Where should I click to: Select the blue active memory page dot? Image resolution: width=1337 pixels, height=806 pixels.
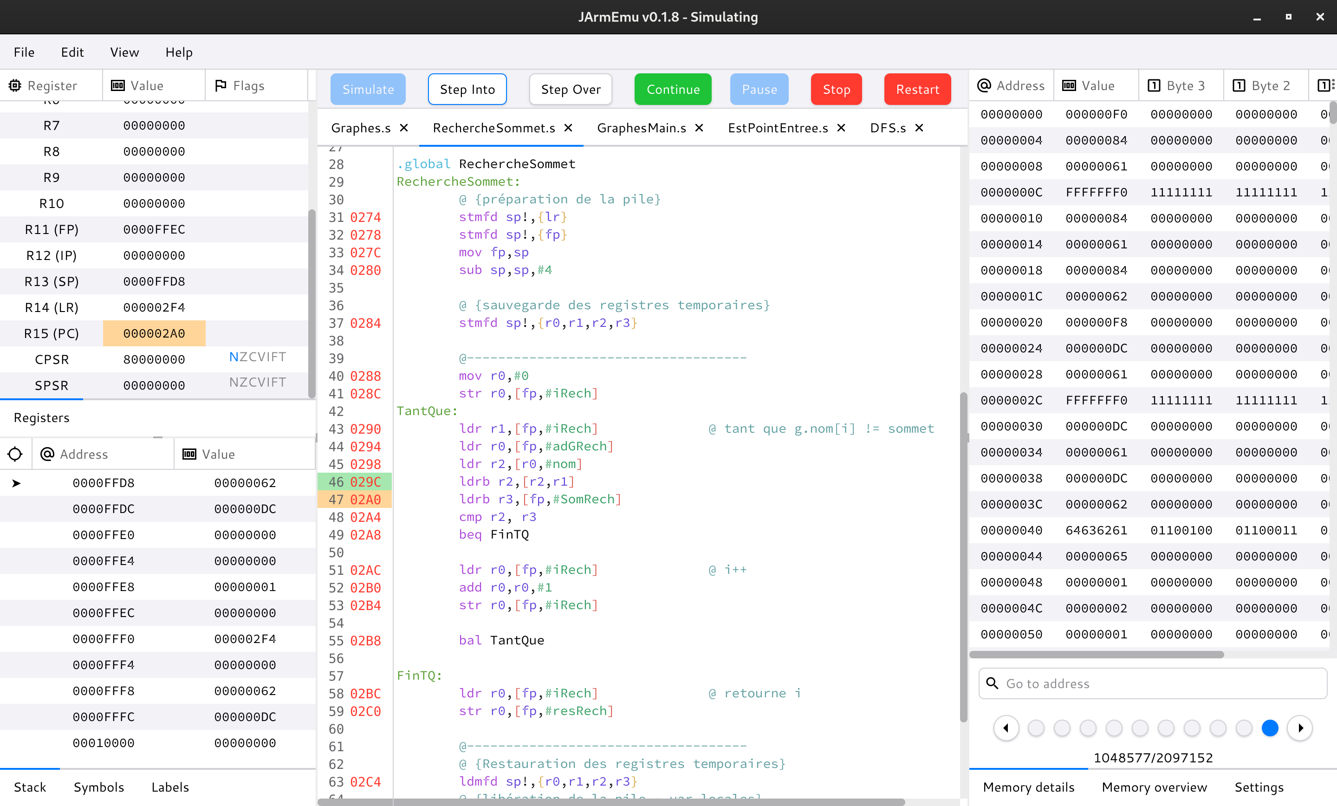click(x=1270, y=728)
